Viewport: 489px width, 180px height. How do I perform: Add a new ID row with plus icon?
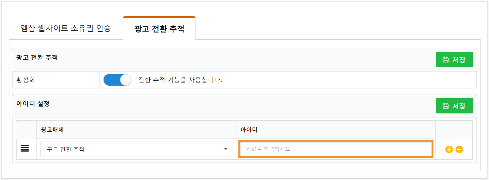[449, 149]
